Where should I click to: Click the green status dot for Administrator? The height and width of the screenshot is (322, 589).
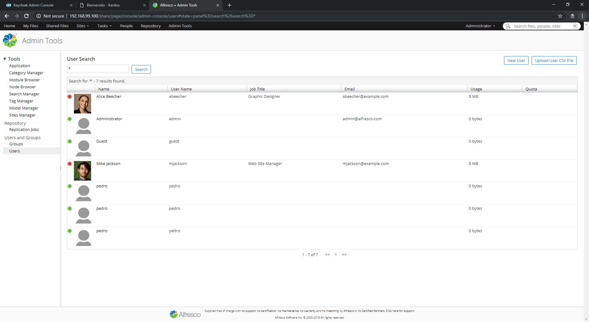pos(70,119)
